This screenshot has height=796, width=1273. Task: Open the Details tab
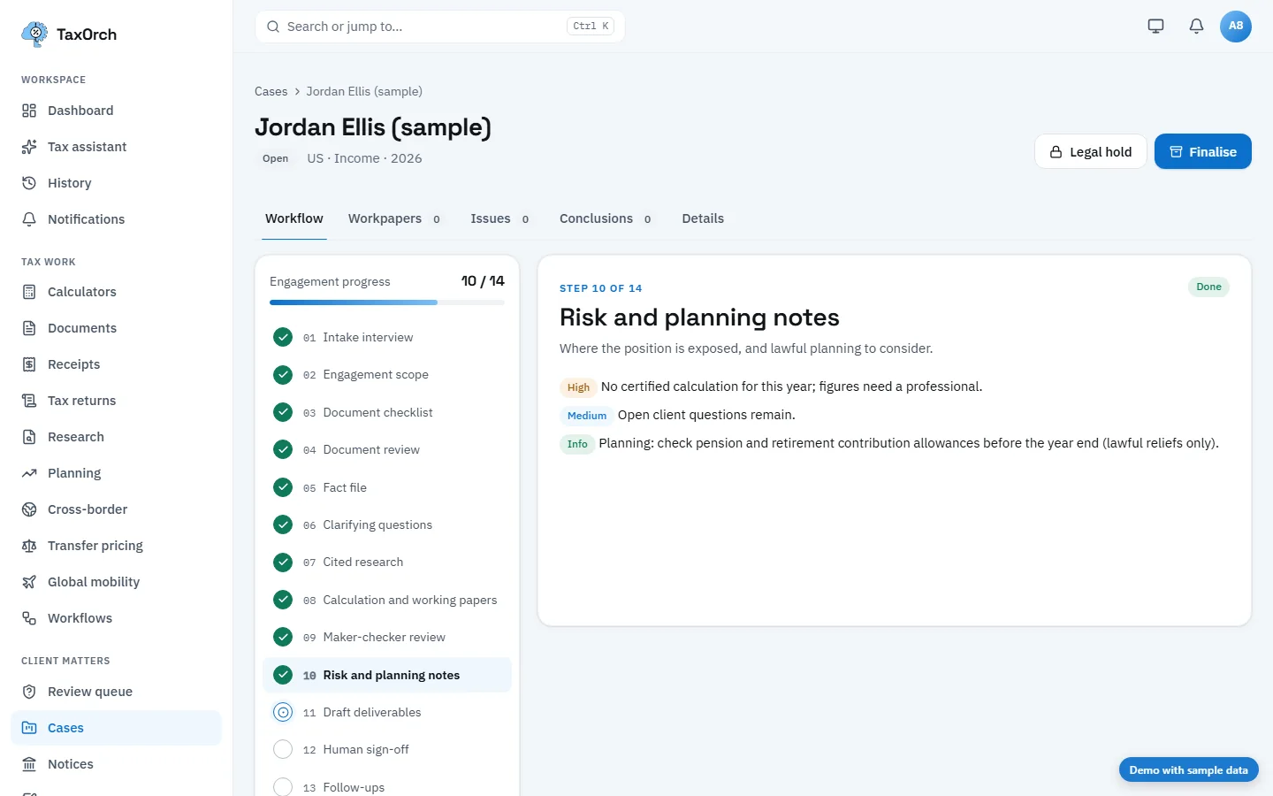click(703, 218)
